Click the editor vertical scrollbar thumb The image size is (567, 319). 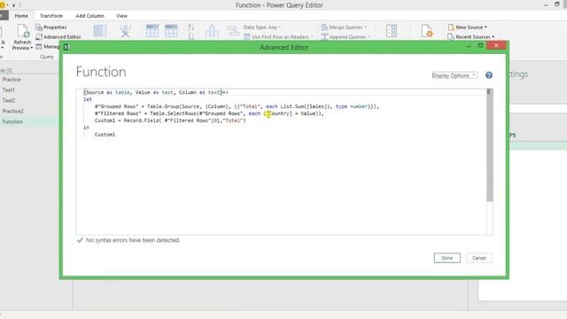pos(489,145)
